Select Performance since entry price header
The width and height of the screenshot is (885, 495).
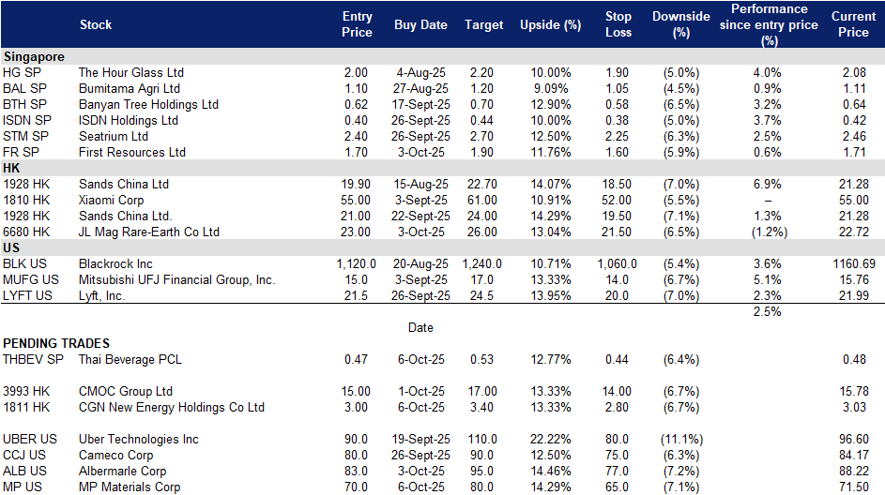pyautogui.click(x=769, y=24)
